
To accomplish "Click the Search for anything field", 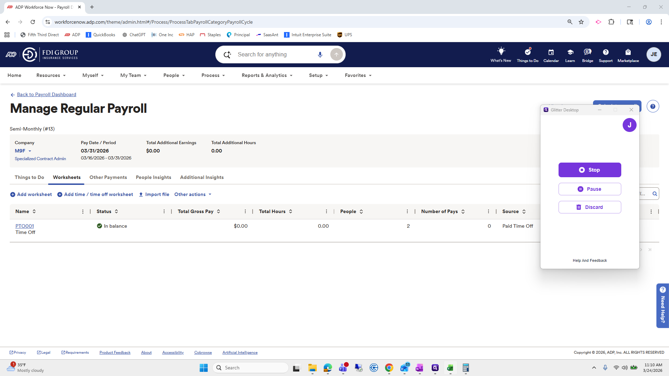I will (275, 55).
